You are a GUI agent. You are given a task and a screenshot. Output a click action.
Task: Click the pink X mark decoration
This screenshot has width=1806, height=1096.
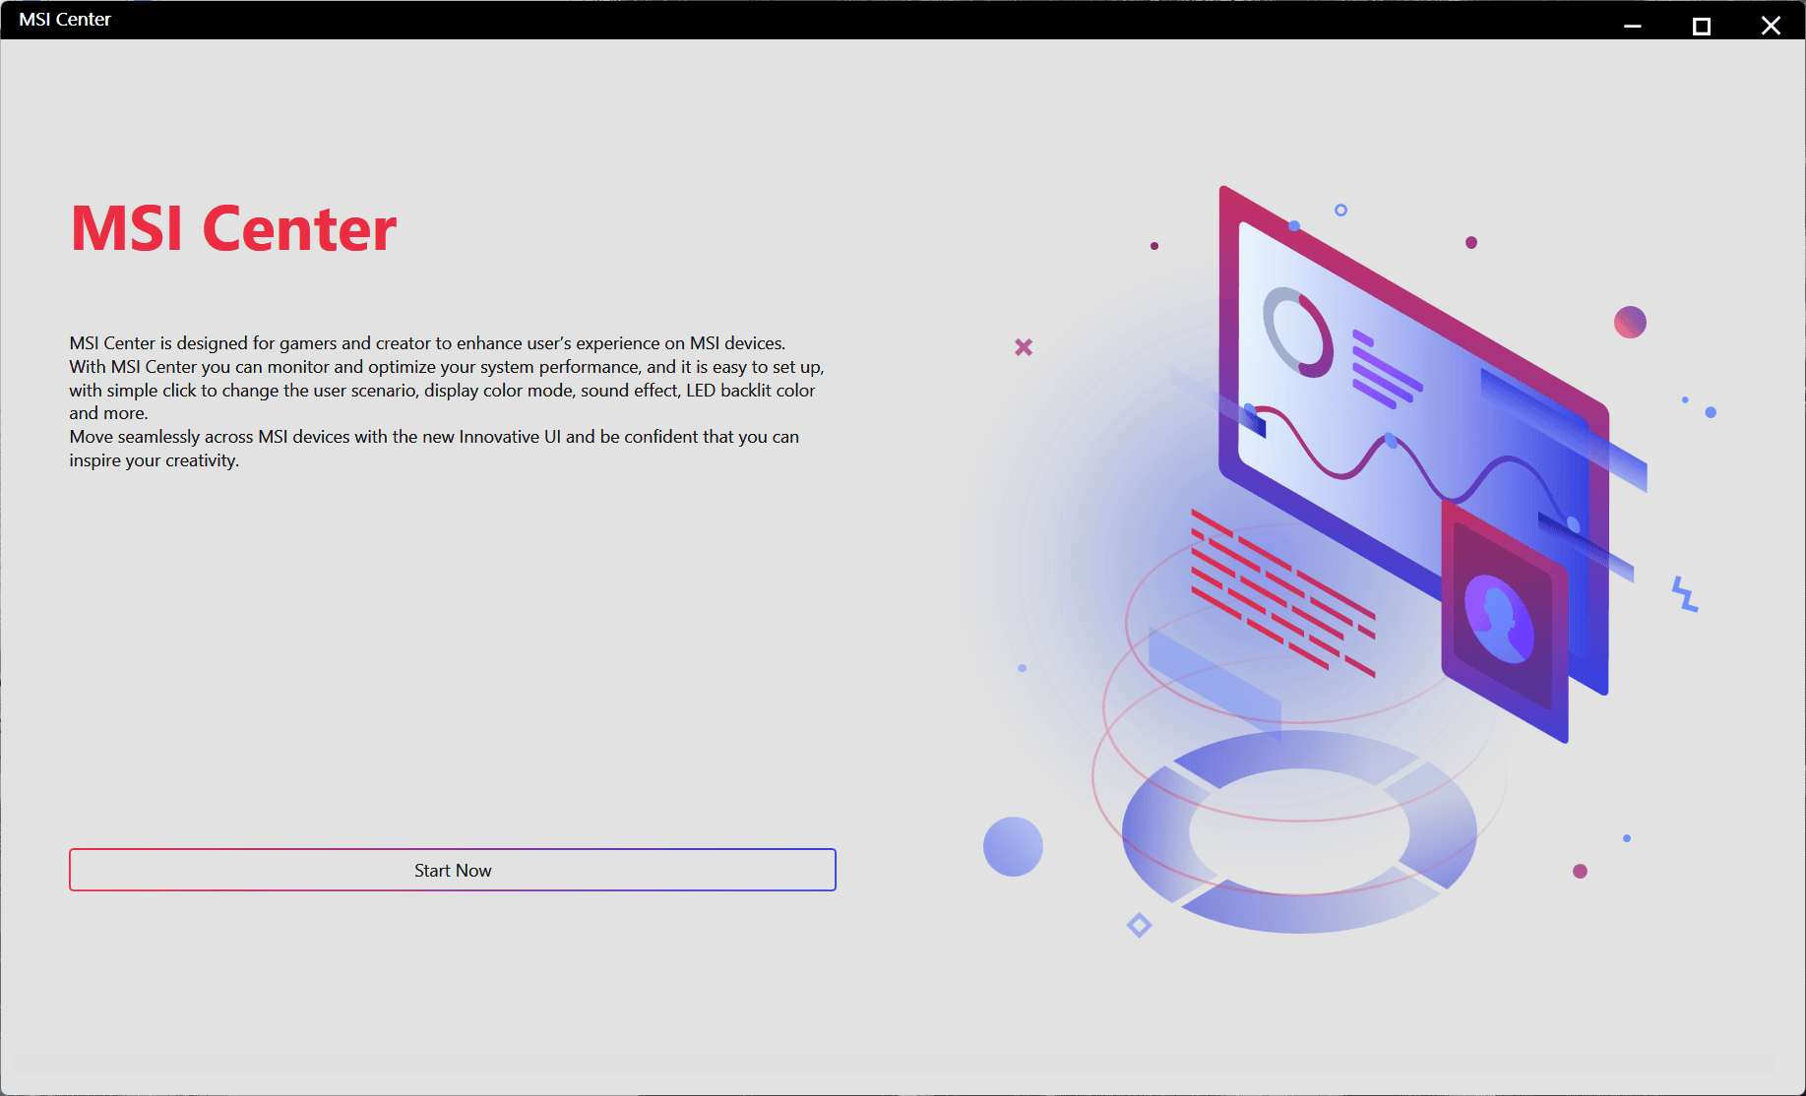pyautogui.click(x=1024, y=347)
